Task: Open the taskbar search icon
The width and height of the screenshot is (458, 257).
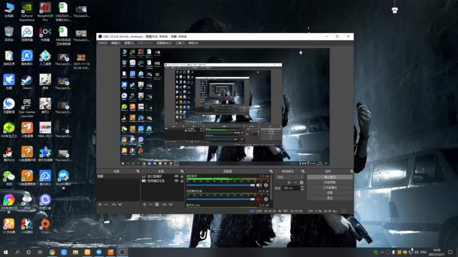Action: coord(17,252)
